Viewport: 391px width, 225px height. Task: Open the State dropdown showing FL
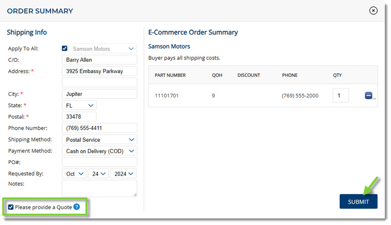point(79,105)
